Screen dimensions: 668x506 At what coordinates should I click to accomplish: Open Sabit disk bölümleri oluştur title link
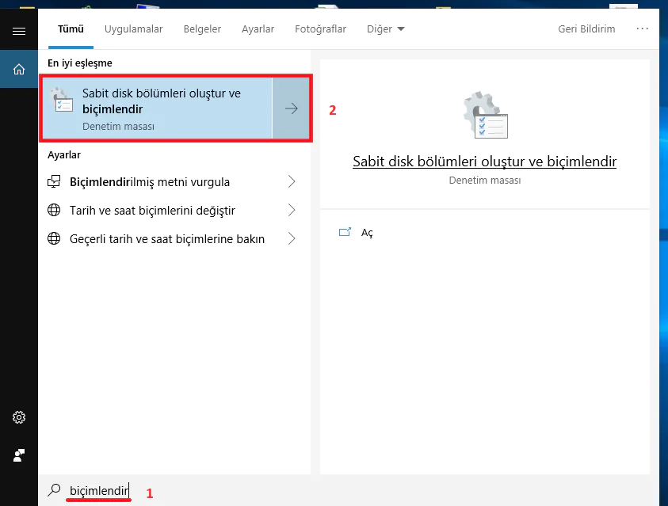[x=484, y=162]
